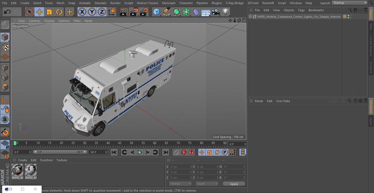Add a Camera object
This screenshot has height=193, width=374.
click(x=216, y=12)
